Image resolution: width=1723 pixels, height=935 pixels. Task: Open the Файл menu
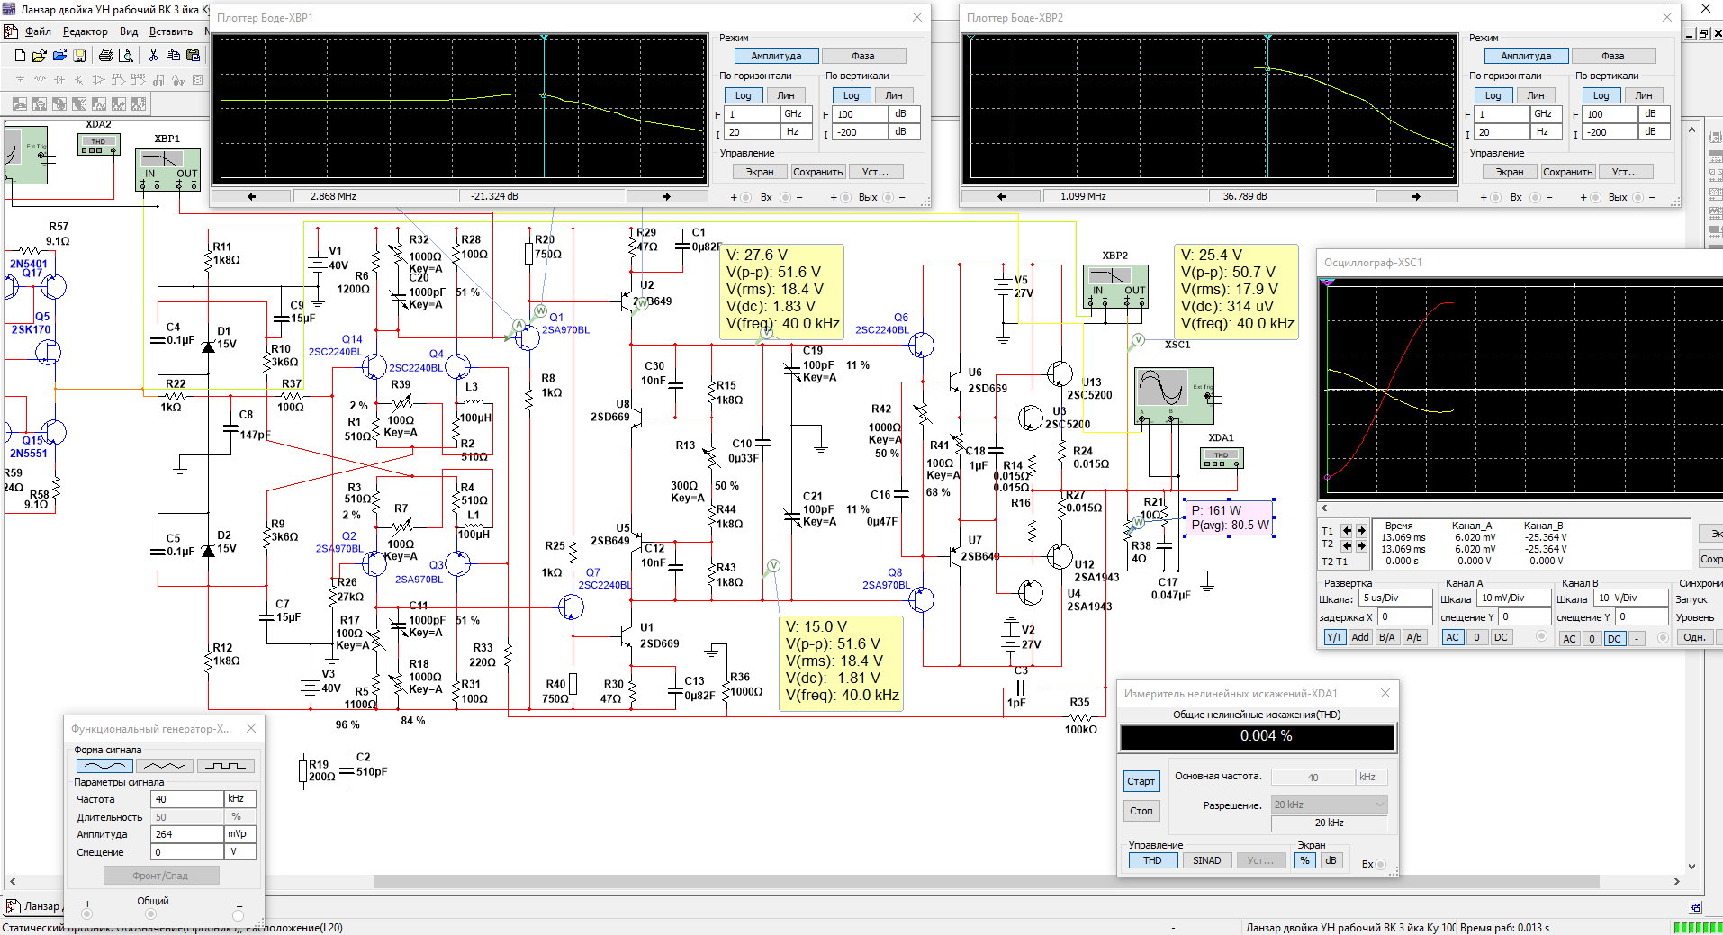pos(38,31)
